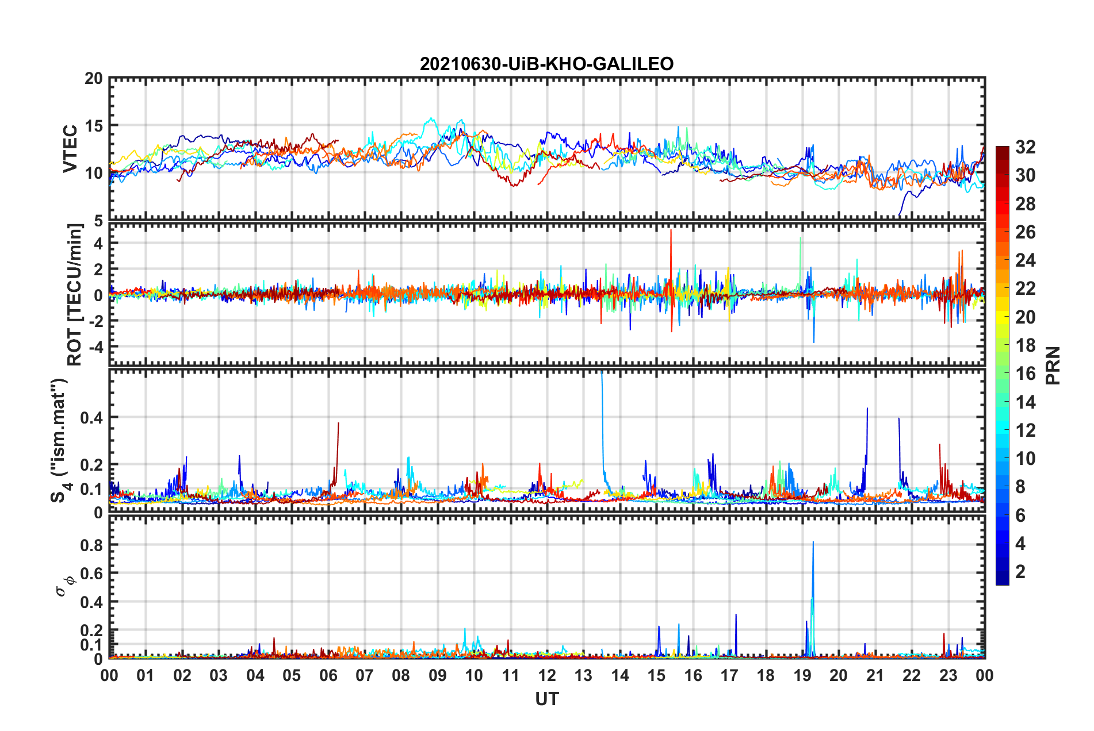Click x-axis hour tick 19
Screen dimensions: 1094x731
coord(802,675)
